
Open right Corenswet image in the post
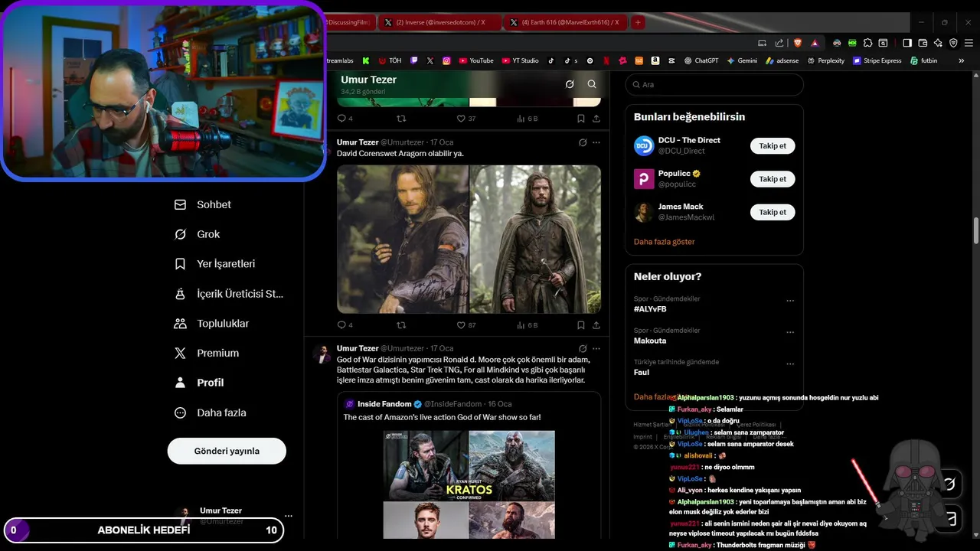(535, 239)
